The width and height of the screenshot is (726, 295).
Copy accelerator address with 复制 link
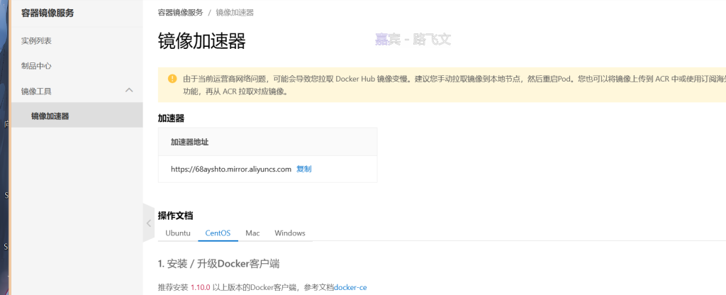303,169
